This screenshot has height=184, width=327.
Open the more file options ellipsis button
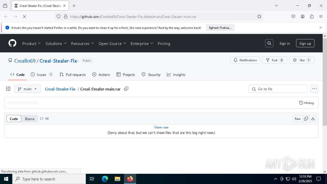coord(314,89)
